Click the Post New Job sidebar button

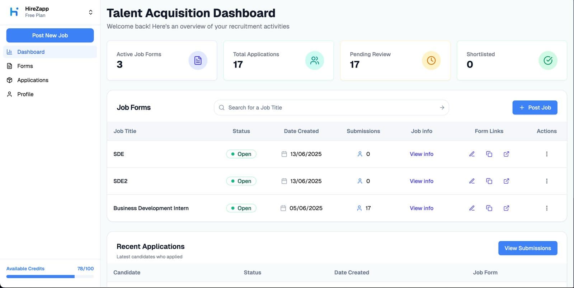point(50,36)
